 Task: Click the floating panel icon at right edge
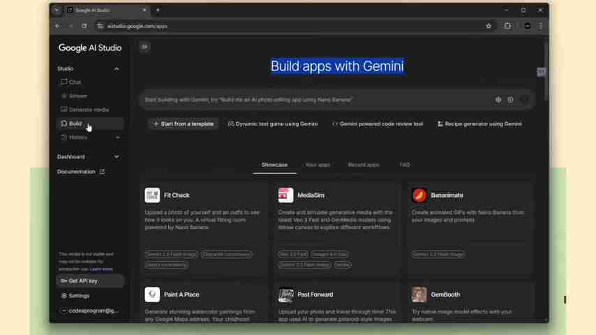(542, 71)
